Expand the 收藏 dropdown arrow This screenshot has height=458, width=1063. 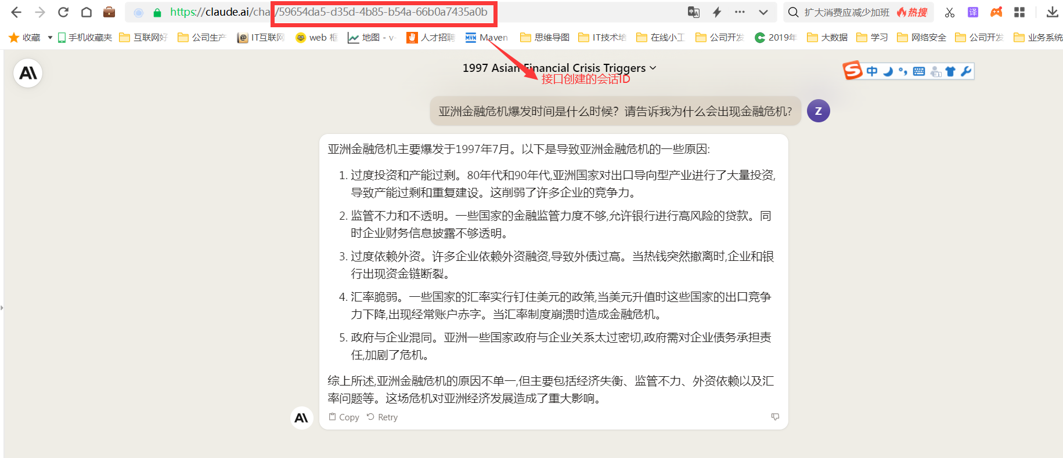(50, 38)
